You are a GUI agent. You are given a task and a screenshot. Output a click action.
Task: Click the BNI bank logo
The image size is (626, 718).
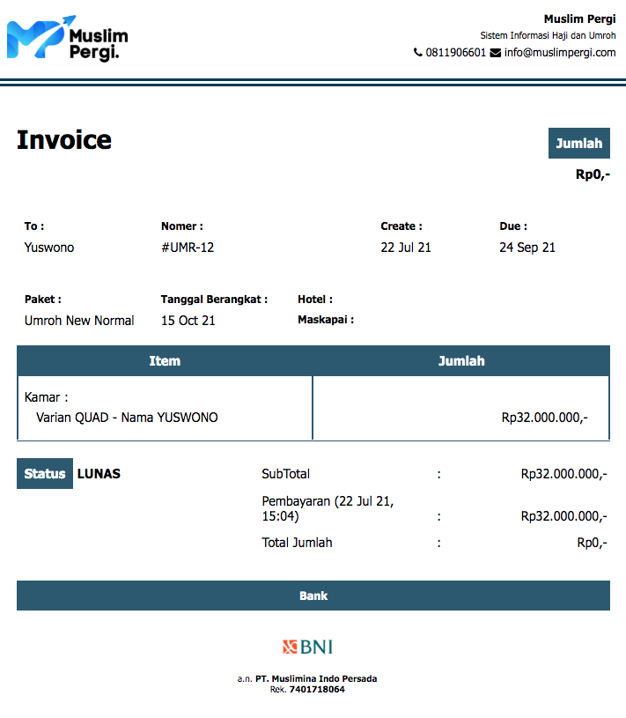[307, 648]
